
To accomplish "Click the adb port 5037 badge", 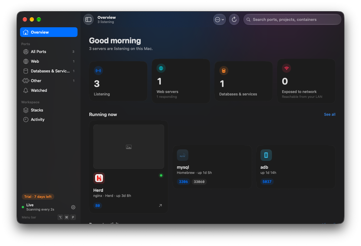I will click(x=267, y=182).
